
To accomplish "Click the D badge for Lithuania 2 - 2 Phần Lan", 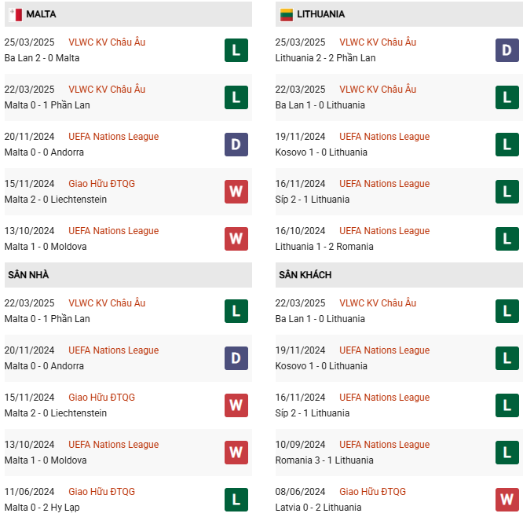I will [x=507, y=50].
